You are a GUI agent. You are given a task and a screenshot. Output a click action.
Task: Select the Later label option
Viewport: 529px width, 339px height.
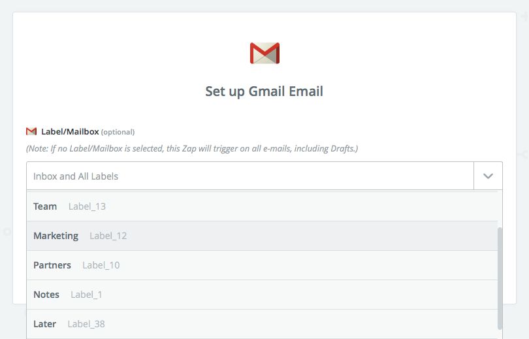pos(45,324)
